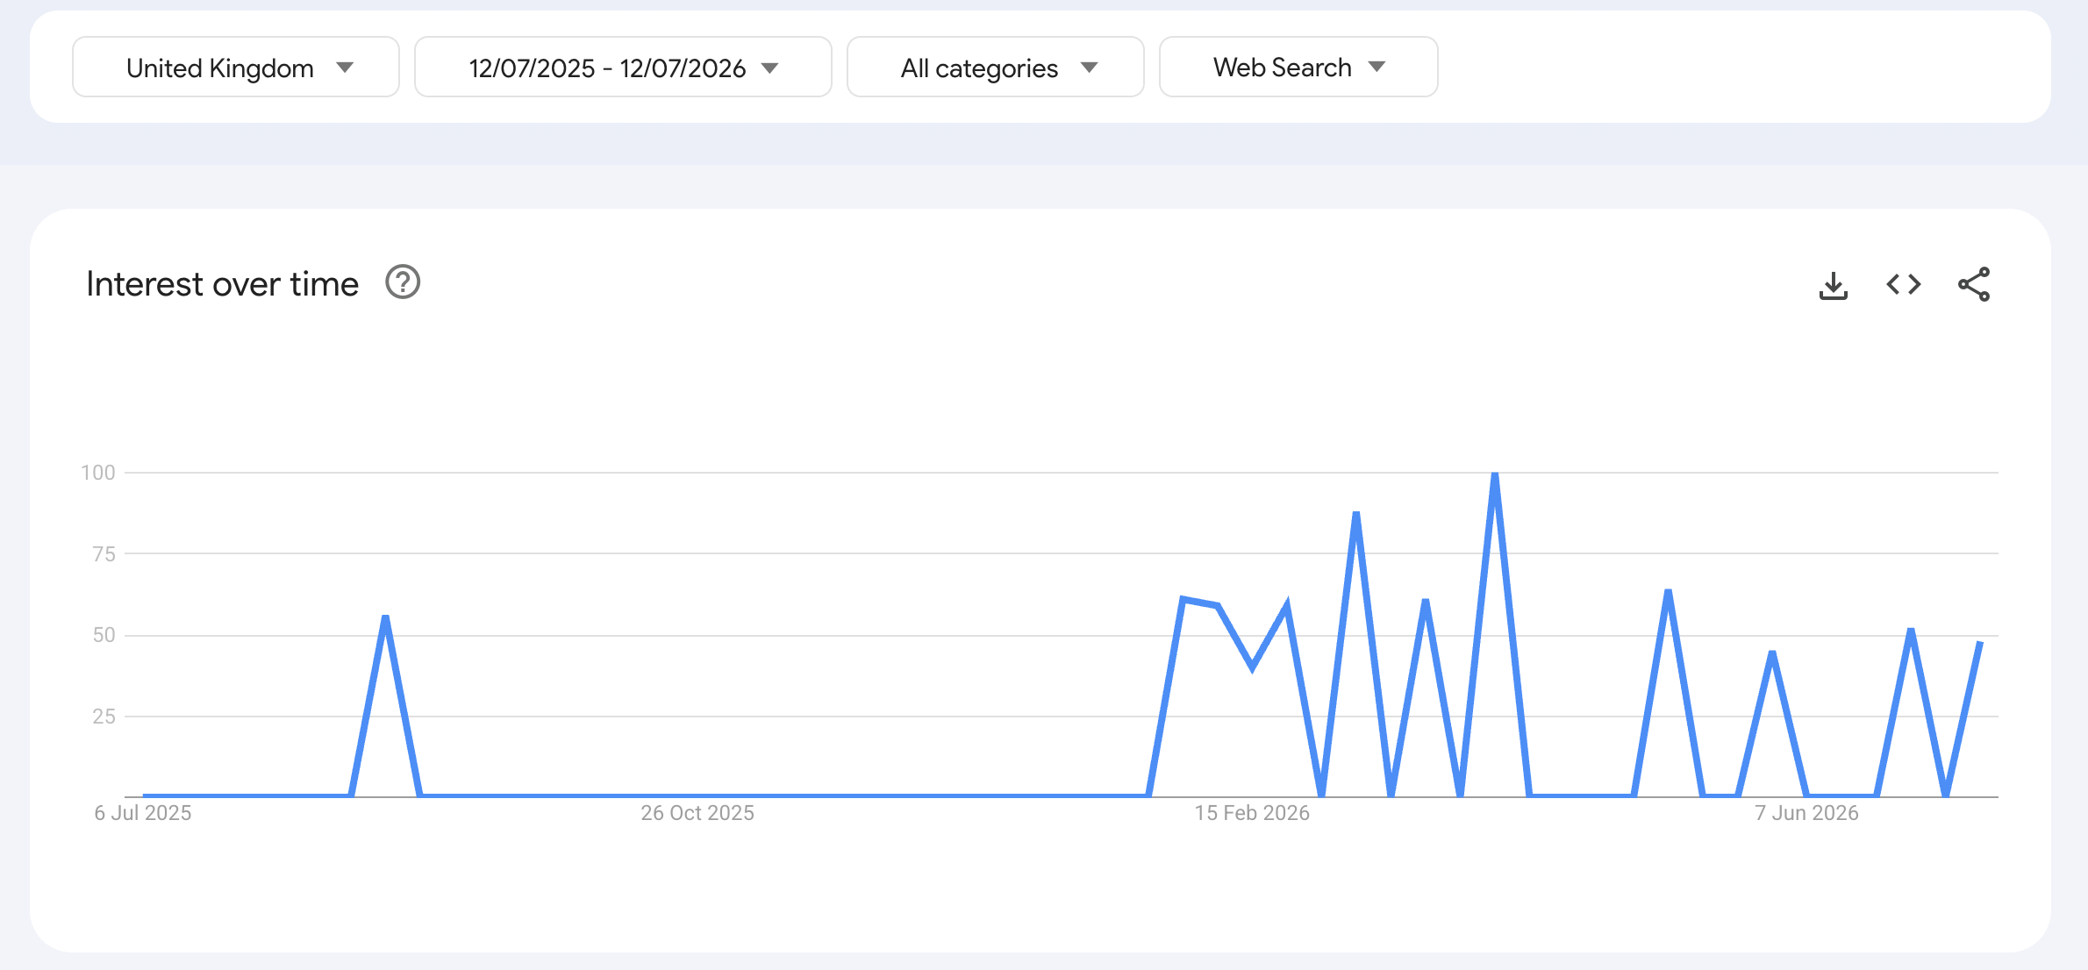Click the 7 Jun 2026 axis label
The width and height of the screenshot is (2088, 970).
[1806, 813]
